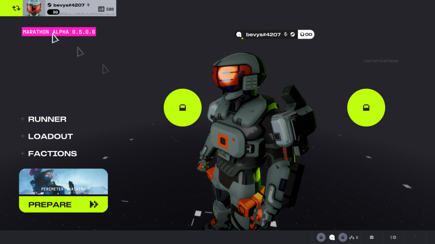Click the second locked slot in the bottom bar
This screenshot has height=244, width=435.
coord(343,237)
